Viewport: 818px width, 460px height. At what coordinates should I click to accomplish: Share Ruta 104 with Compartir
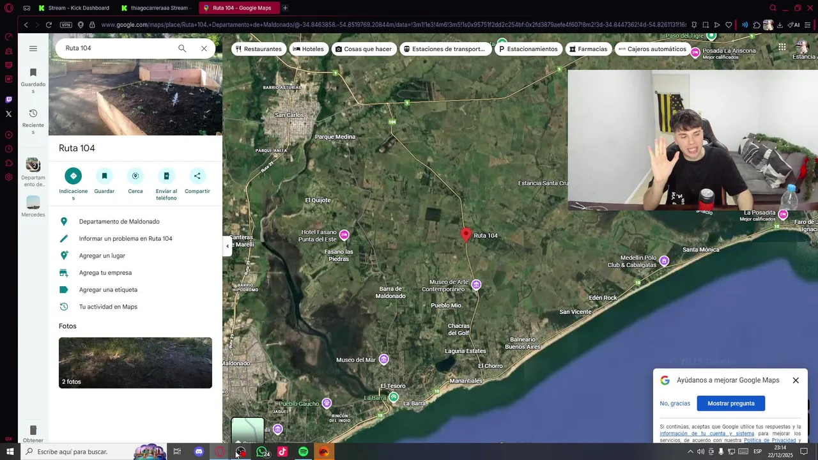coord(197,176)
